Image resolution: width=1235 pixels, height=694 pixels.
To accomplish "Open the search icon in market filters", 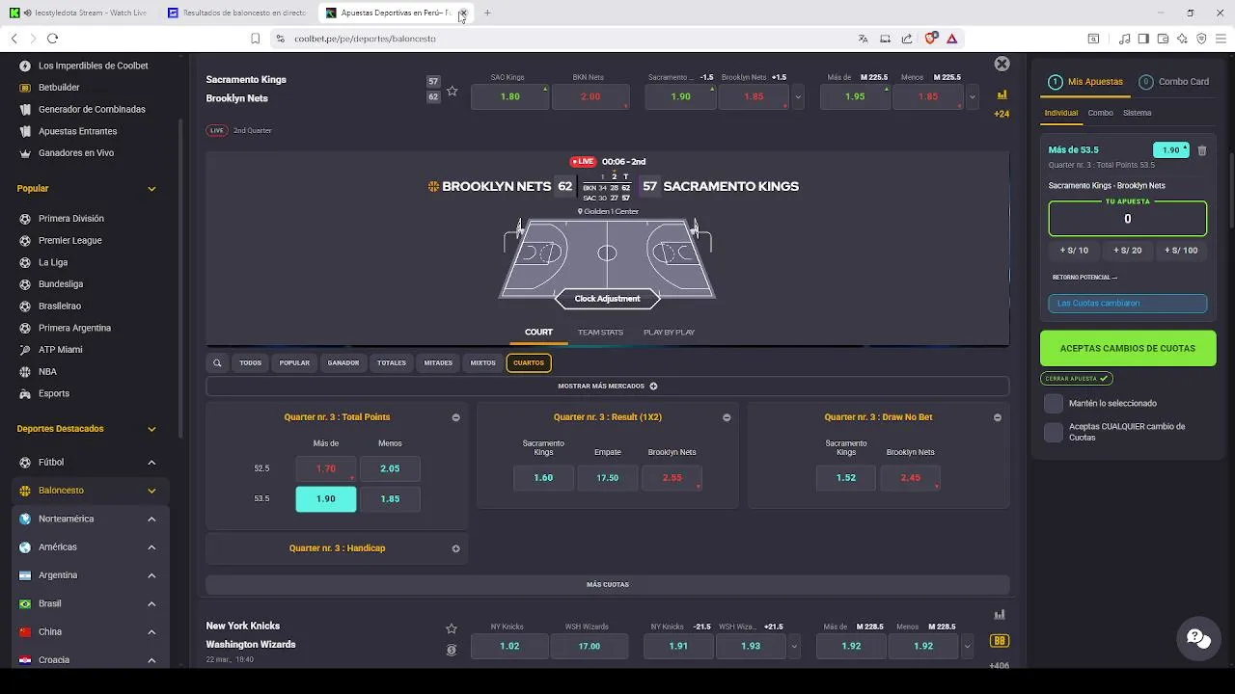I will [217, 363].
